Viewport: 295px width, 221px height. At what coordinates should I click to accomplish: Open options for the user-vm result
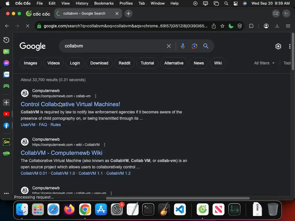tap(111, 193)
